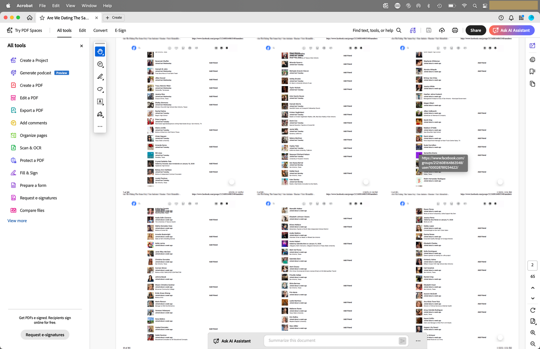Click the print icon in top toolbar

(455, 30)
